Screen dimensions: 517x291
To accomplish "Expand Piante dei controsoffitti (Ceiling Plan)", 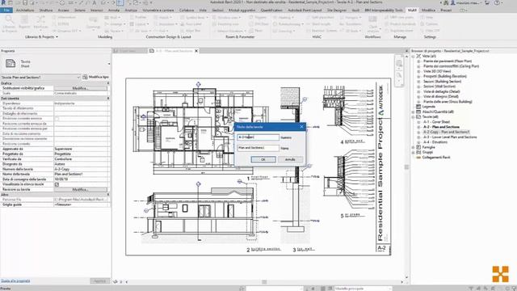I will [x=418, y=66].
